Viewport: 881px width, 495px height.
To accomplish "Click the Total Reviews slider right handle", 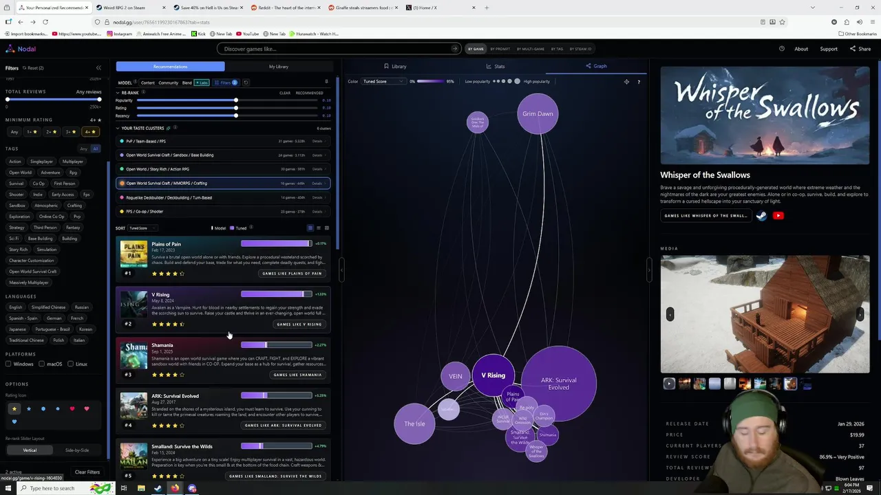I will click(99, 100).
